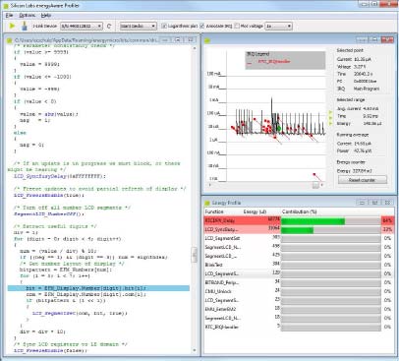Image resolution: width=399 pixels, height=361 pixels.
Task: Click the clear data brush icon
Action: pyautogui.click(x=24, y=26)
